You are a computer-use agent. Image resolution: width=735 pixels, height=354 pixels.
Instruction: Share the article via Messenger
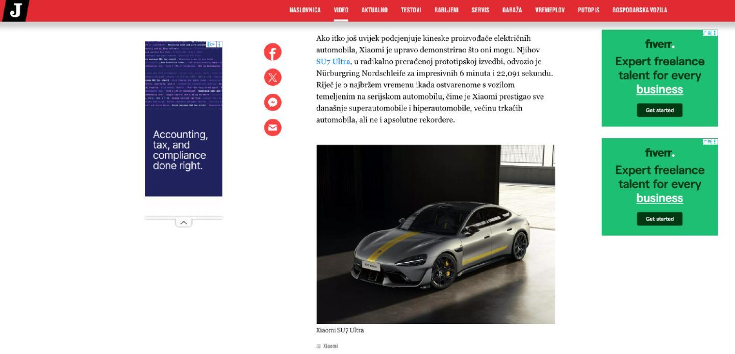[273, 103]
